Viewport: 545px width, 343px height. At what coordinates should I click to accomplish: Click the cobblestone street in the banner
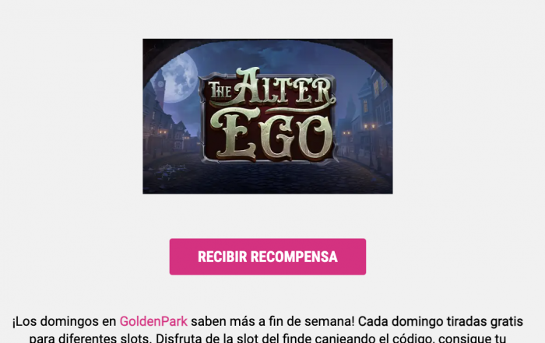(x=268, y=177)
